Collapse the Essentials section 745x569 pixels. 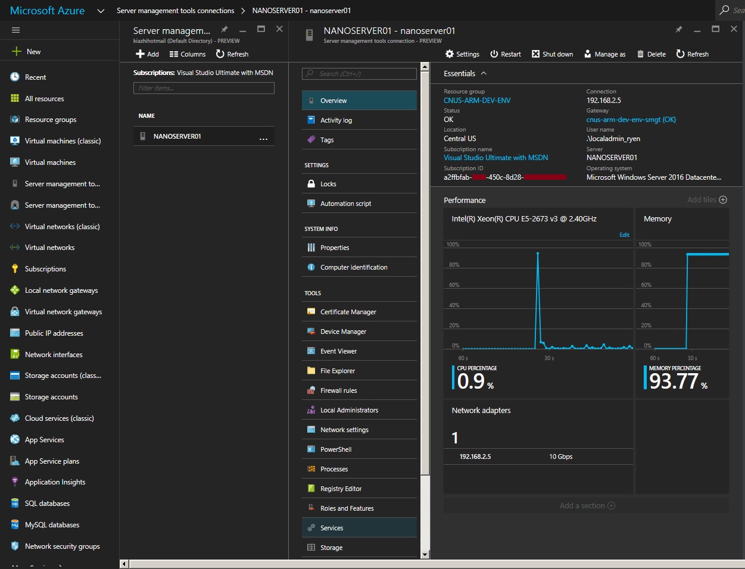pos(484,73)
